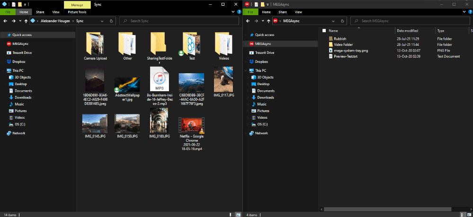Open MEGAsync in the Sync window sidebar
The image size is (473, 217).
click(x=19, y=43)
